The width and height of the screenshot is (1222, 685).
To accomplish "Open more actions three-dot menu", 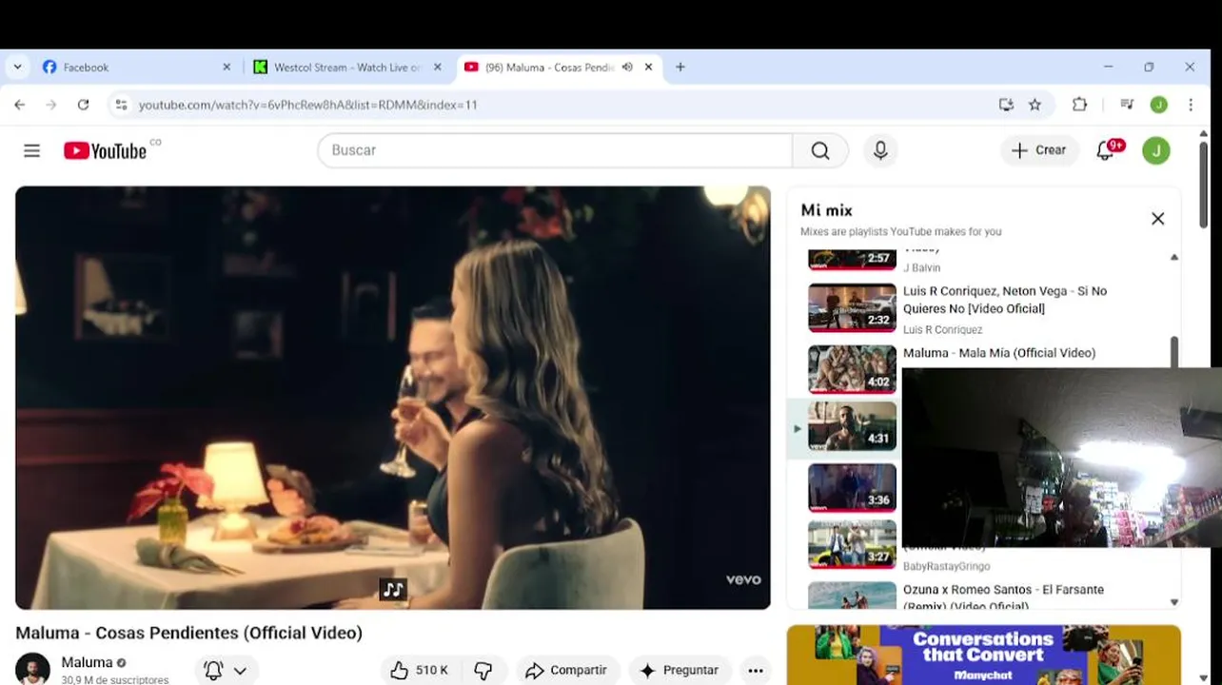I will click(756, 671).
